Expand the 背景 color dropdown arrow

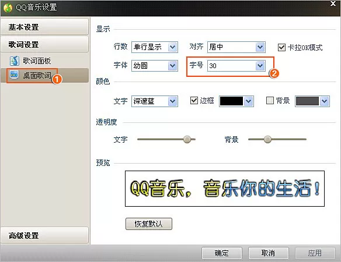[325, 101]
